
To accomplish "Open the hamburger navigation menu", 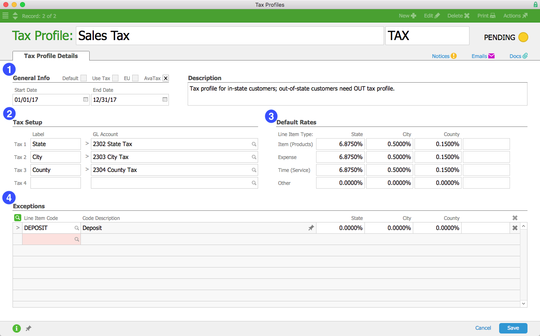I will (x=5, y=16).
